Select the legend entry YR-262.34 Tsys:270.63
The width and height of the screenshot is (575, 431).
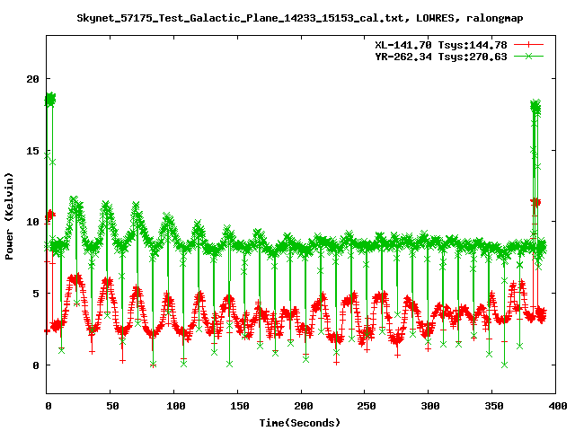click(441, 57)
